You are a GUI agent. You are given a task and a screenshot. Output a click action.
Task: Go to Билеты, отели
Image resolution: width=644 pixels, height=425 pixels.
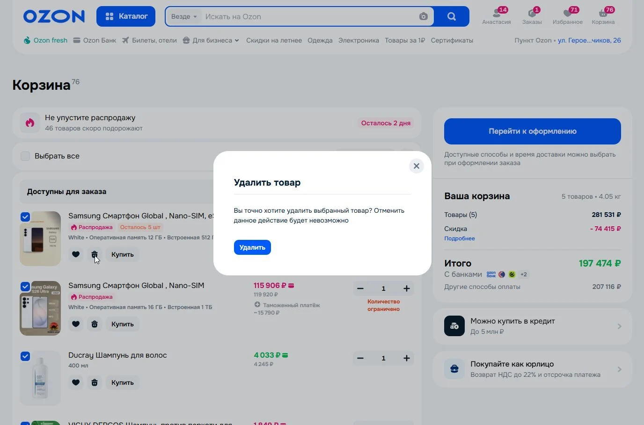click(149, 40)
